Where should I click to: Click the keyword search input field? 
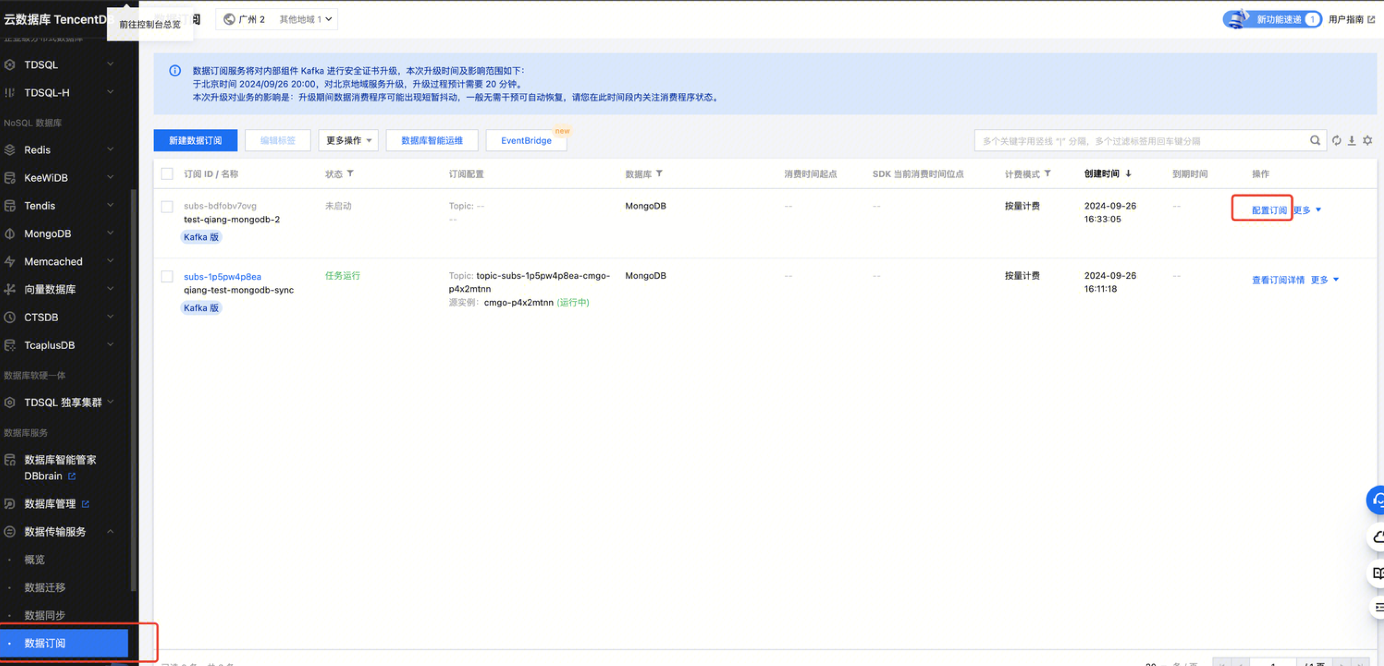coord(1140,141)
